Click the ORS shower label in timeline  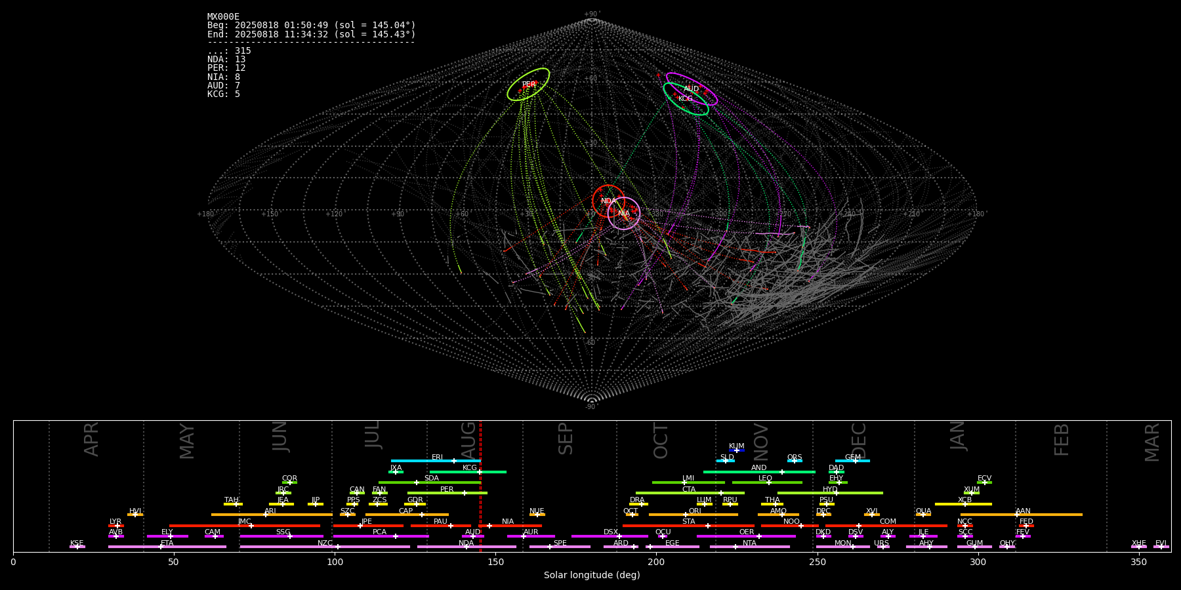point(795,458)
